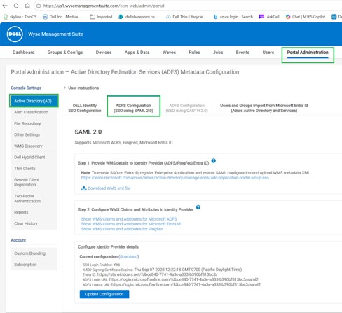Click the browser address bar URL

click(104, 6)
